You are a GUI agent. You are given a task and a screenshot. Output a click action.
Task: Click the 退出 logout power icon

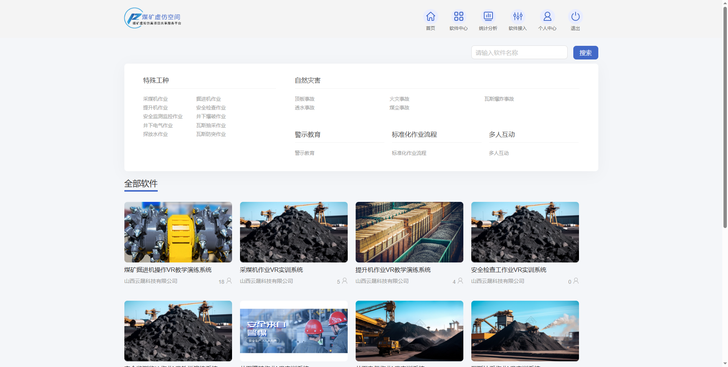(575, 17)
